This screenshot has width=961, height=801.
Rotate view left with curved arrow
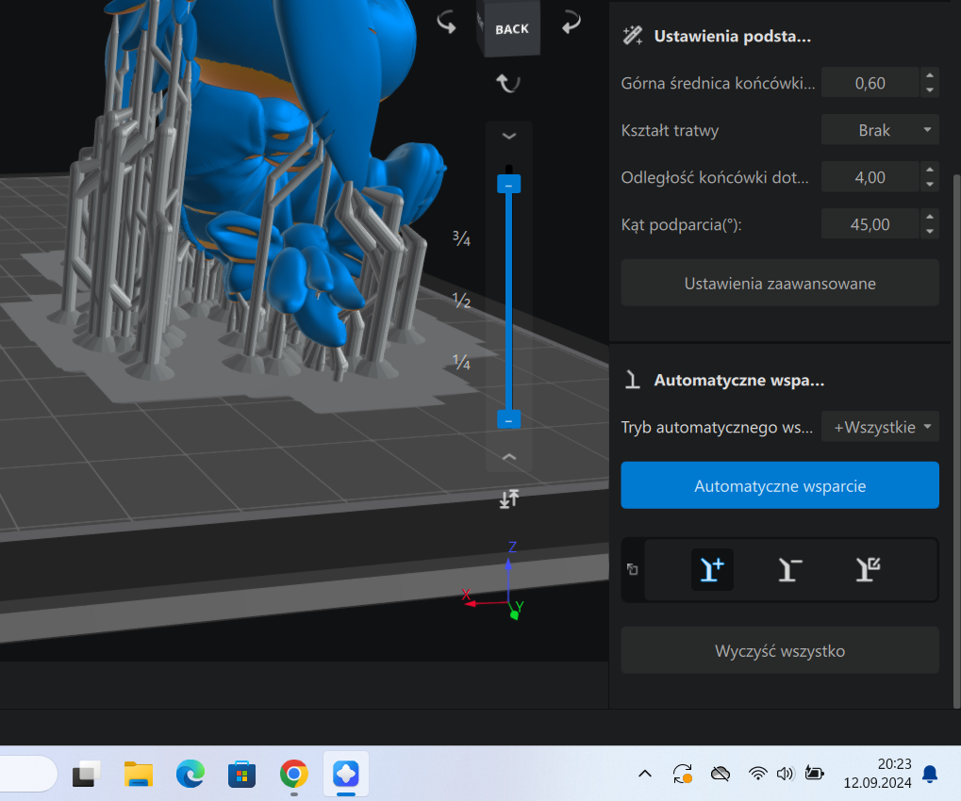coord(447,23)
